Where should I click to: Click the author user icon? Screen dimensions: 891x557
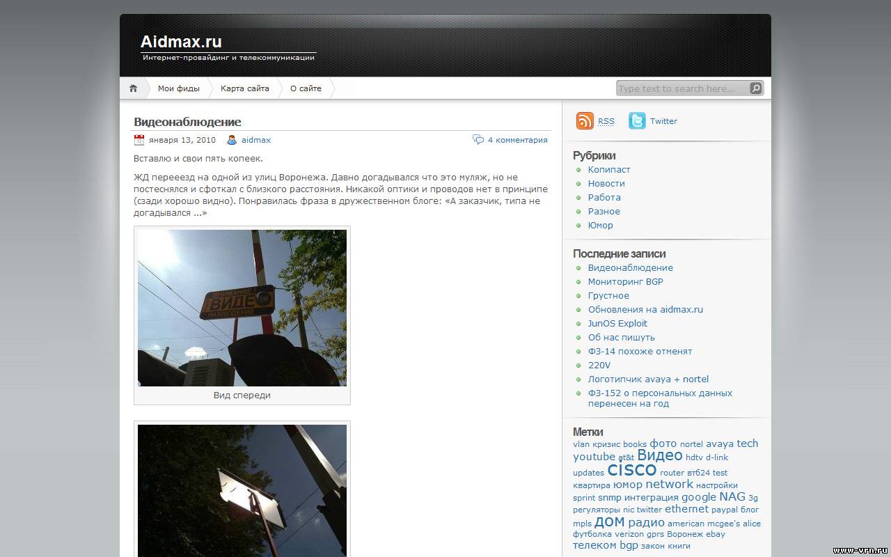(232, 140)
